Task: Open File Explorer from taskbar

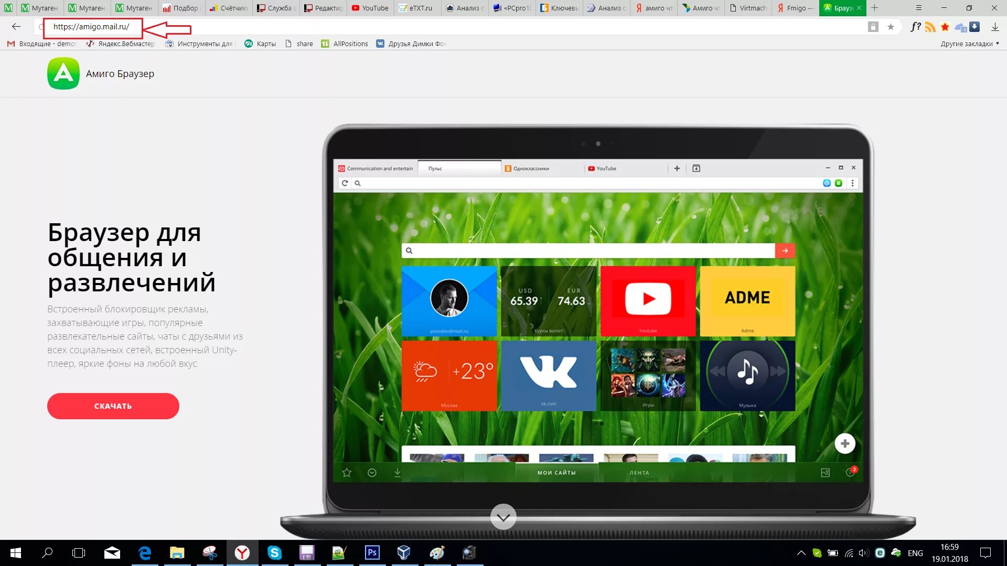Action: pyautogui.click(x=177, y=553)
